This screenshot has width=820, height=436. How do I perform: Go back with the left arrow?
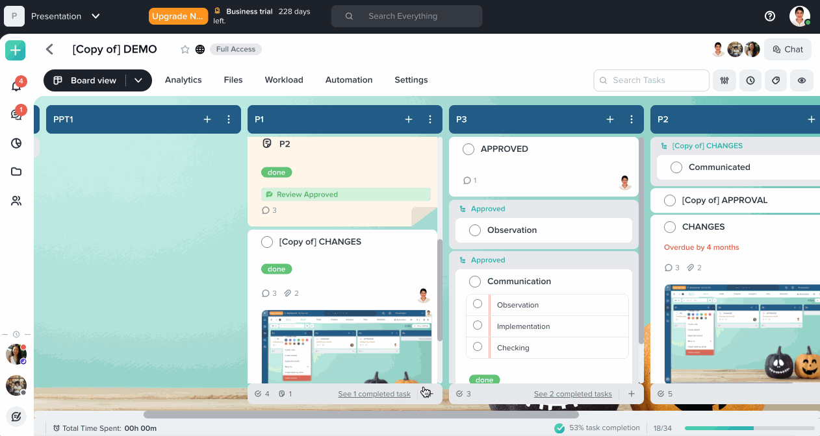[x=49, y=49]
